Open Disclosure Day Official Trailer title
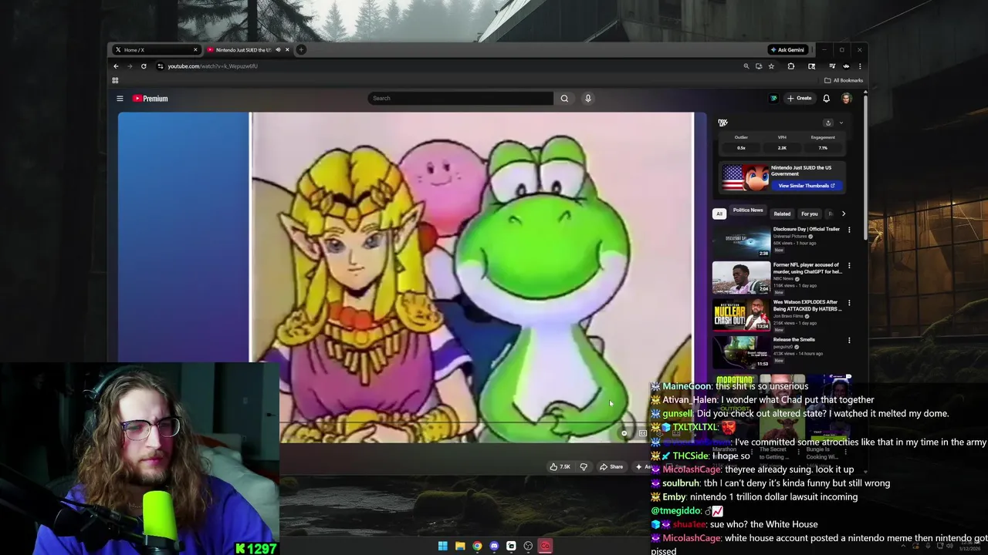 806,229
